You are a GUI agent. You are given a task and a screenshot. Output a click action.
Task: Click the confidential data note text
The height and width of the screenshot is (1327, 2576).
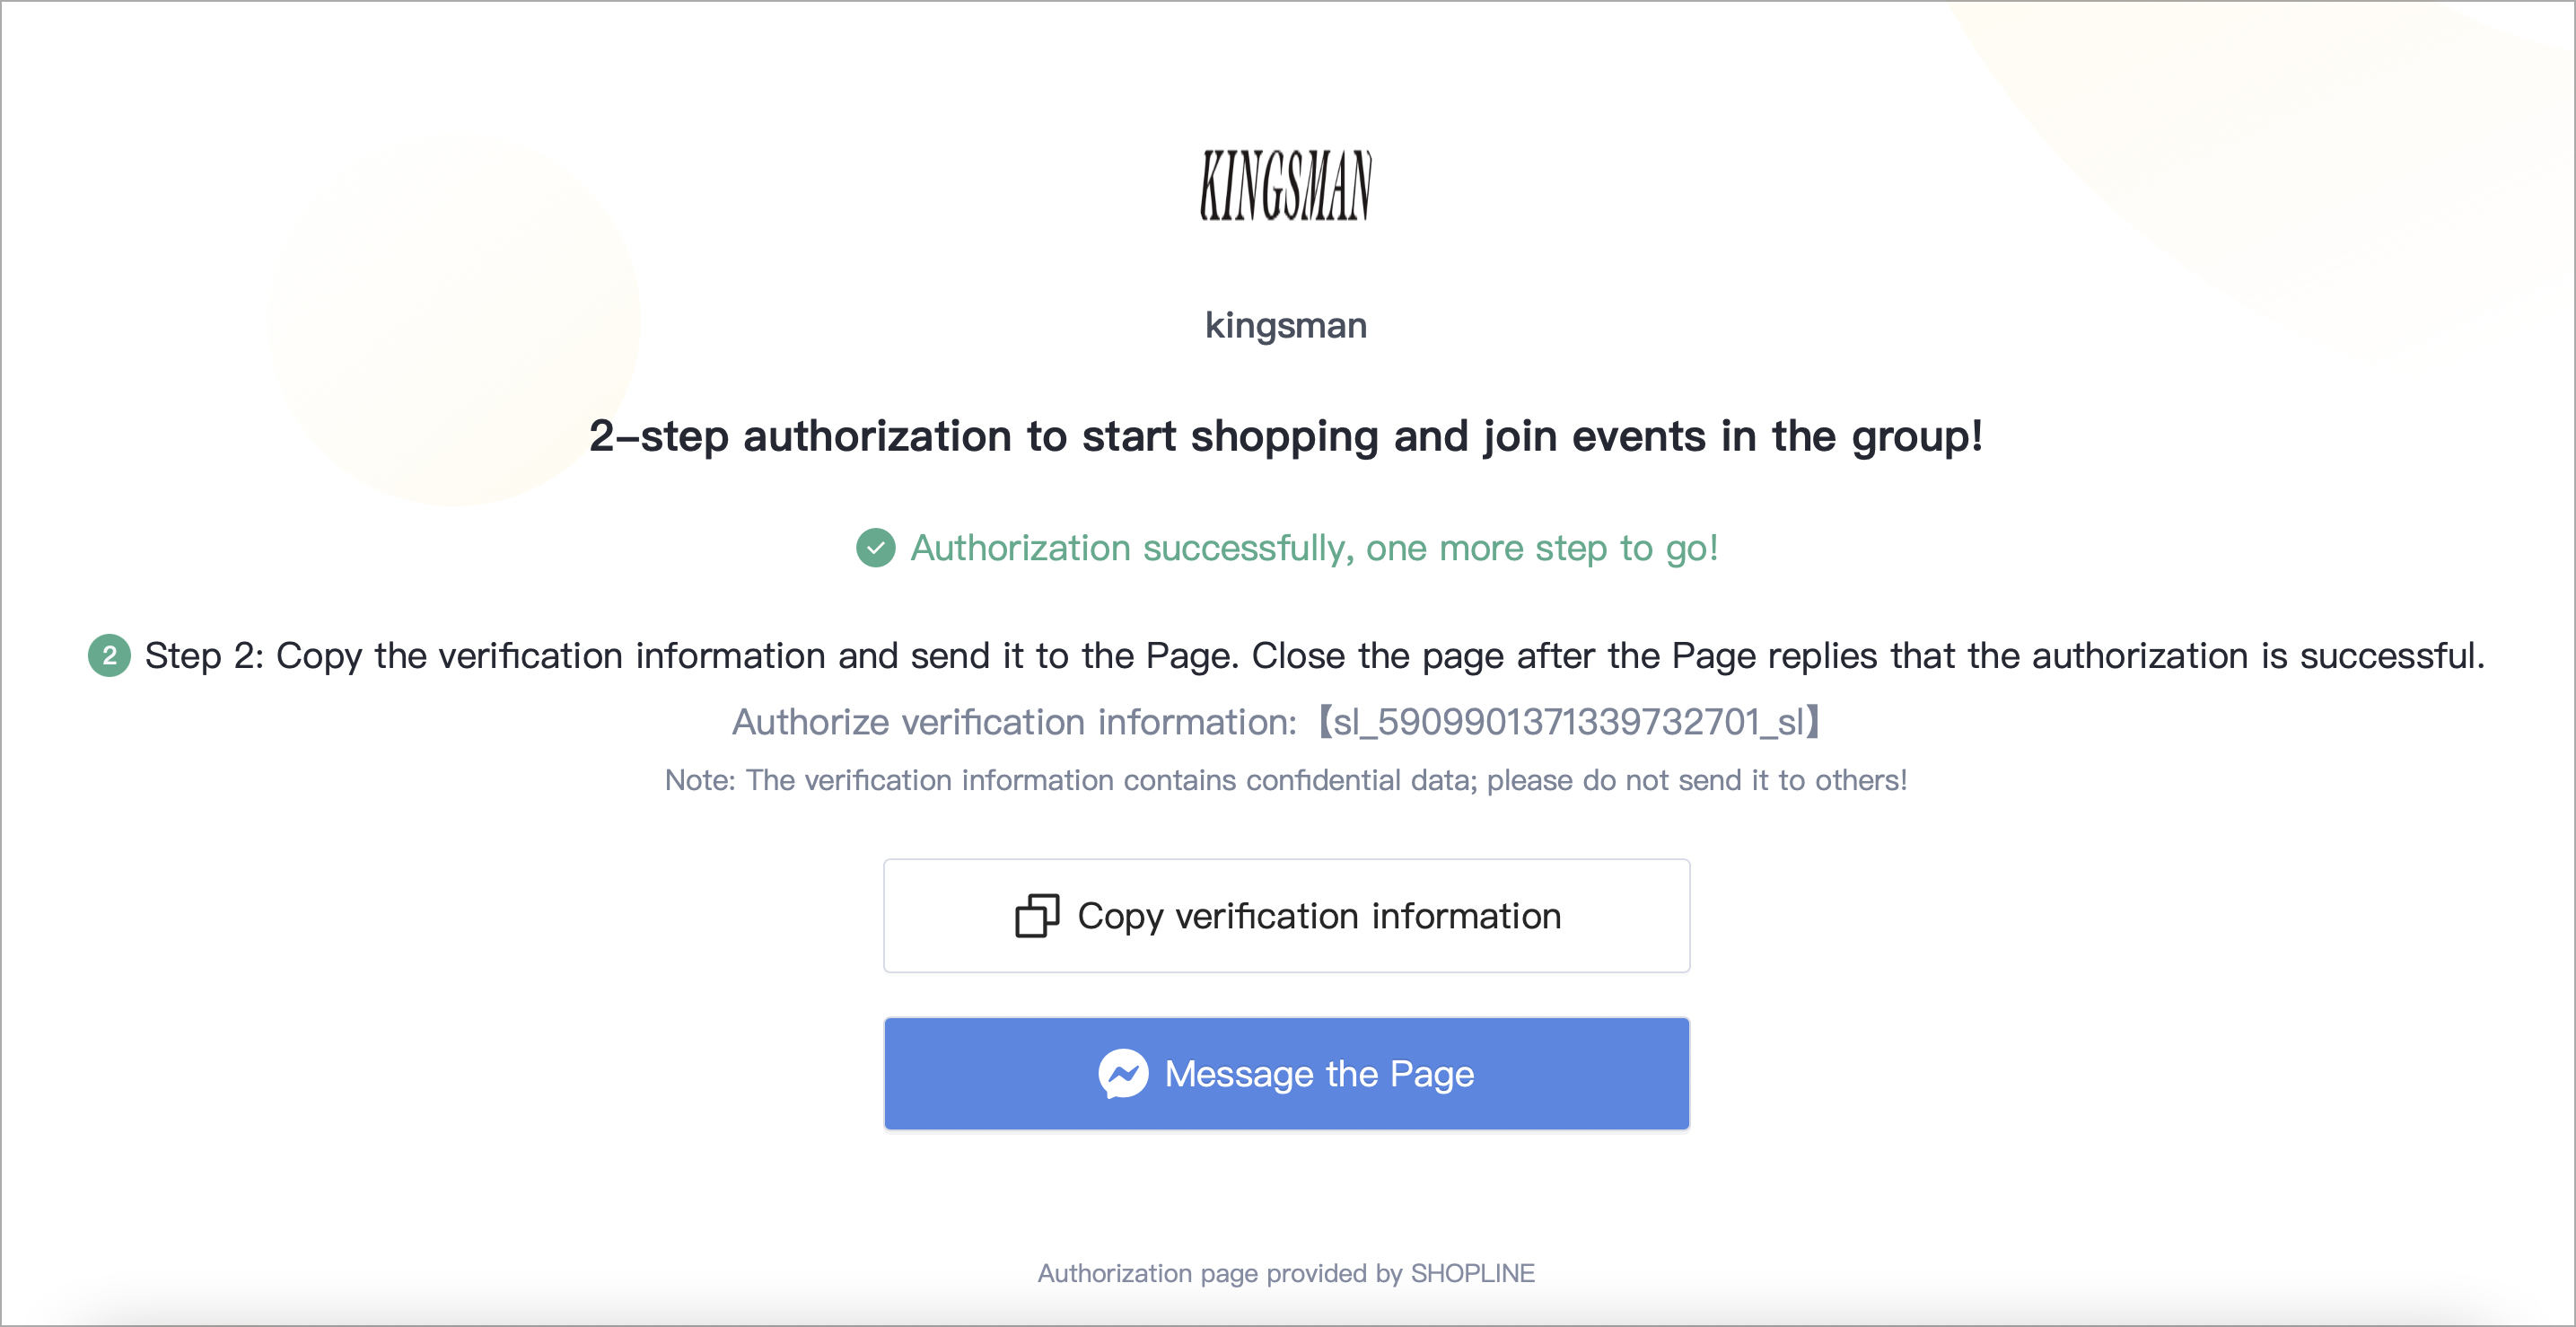[x=1286, y=780]
